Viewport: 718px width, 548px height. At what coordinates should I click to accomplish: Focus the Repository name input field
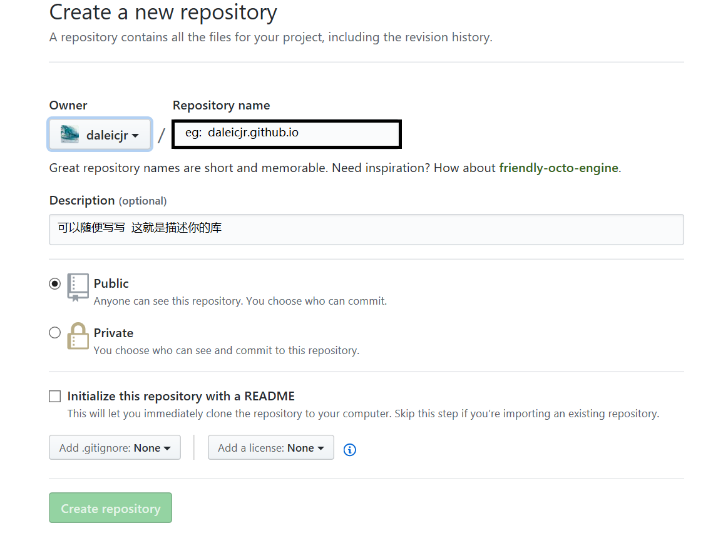click(287, 134)
